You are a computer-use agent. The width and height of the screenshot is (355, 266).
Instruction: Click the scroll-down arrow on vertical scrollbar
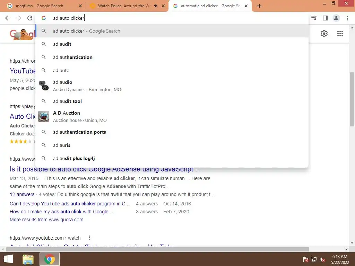352,243
